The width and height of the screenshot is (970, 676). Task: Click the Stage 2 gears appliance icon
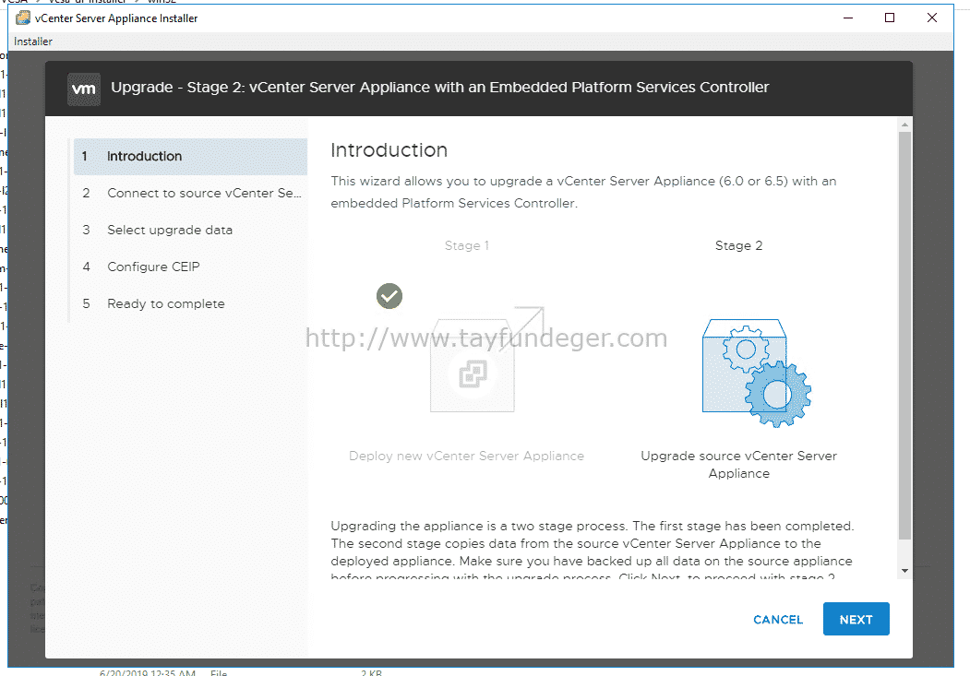point(756,373)
